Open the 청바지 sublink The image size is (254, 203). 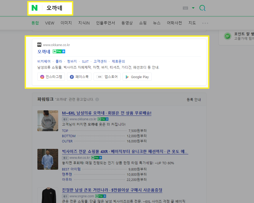tap(72, 61)
